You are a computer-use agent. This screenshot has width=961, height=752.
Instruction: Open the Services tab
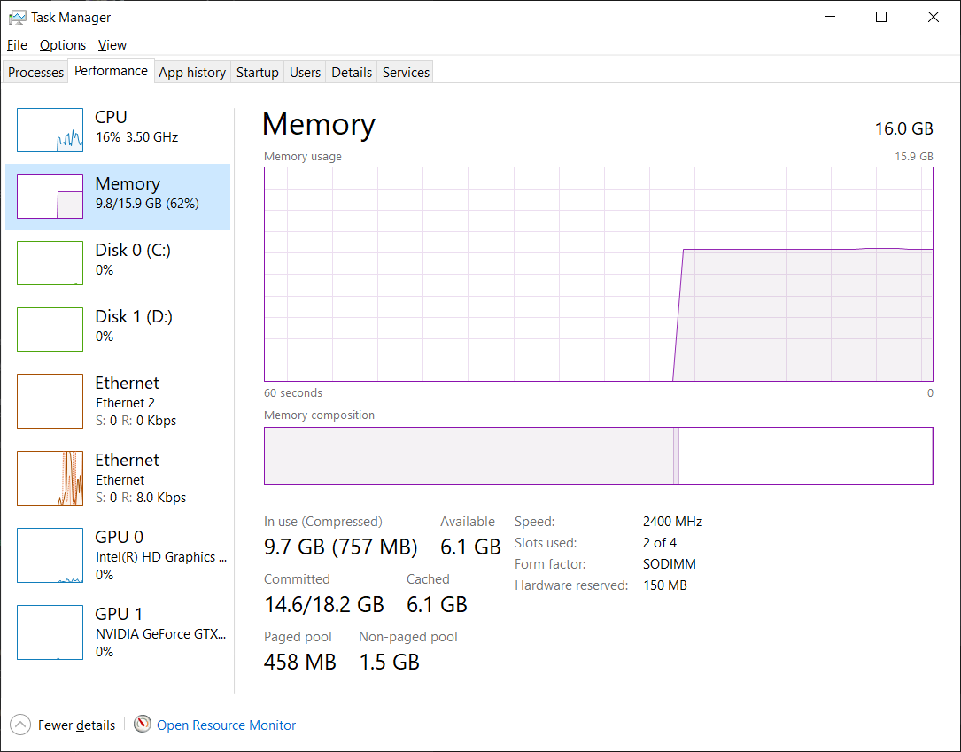tap(406, 73)
